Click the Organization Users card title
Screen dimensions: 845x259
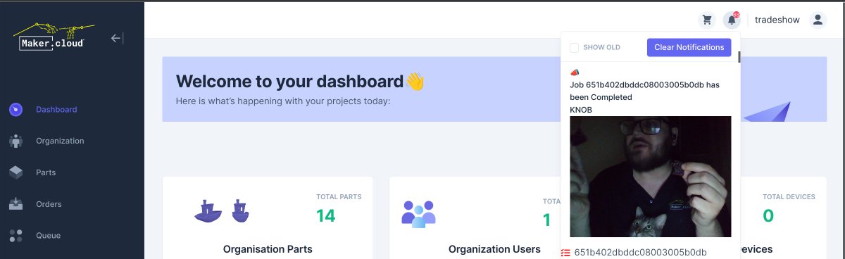494,249
